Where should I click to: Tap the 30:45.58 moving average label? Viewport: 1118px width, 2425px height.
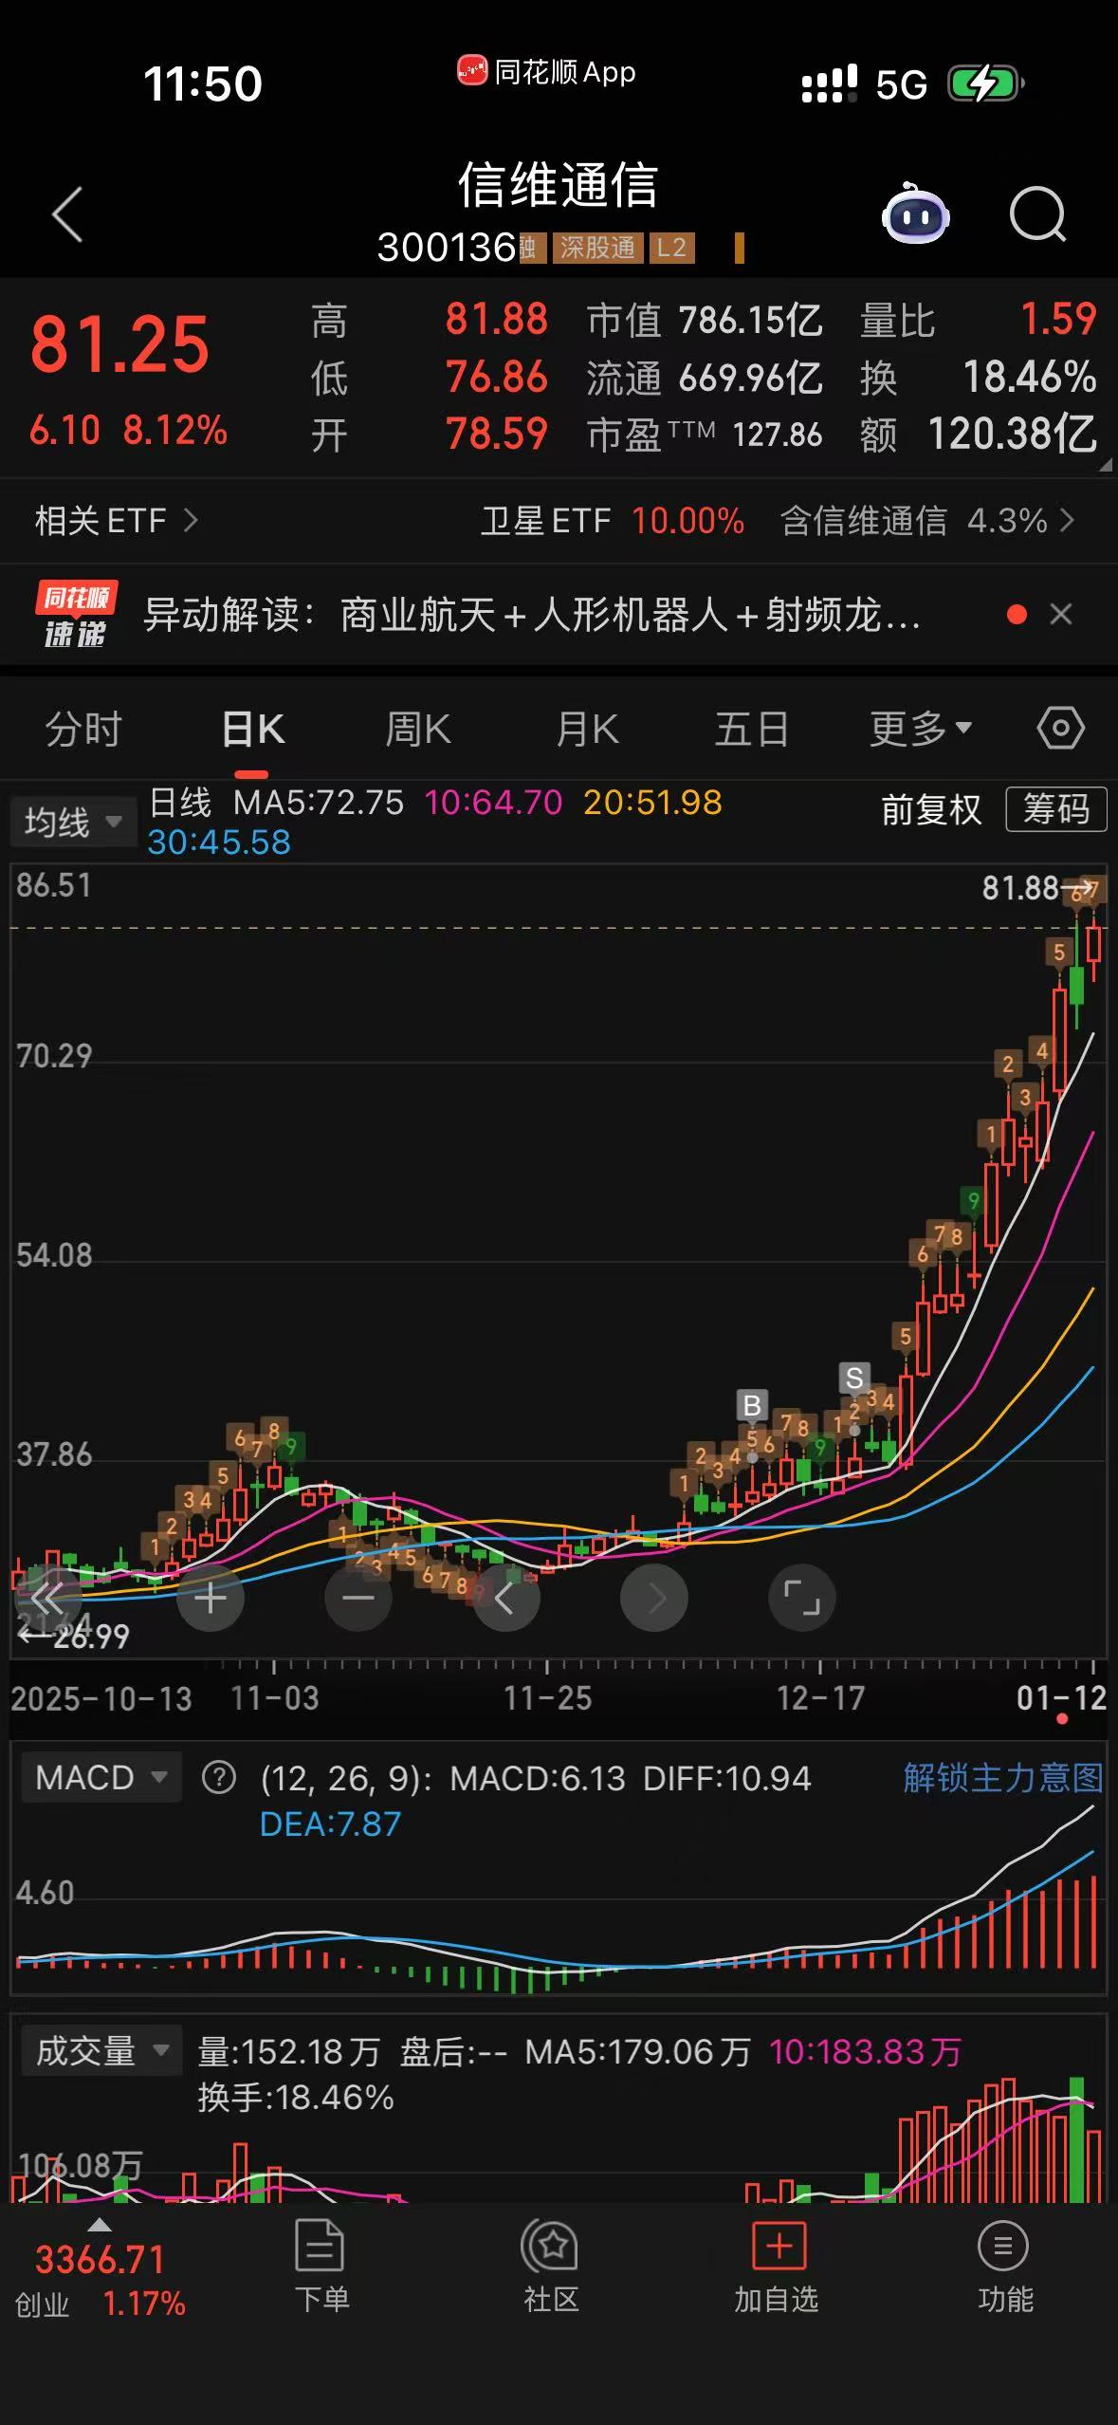219,842
